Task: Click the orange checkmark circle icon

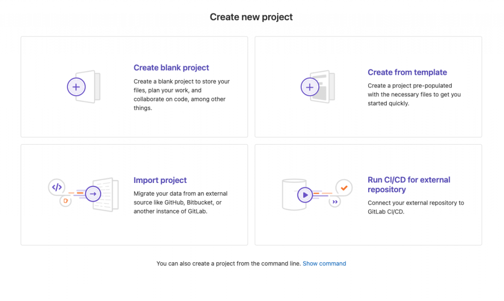Action: coord(344,187)
